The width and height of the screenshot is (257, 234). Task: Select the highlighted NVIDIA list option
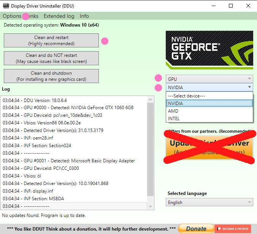209,103
